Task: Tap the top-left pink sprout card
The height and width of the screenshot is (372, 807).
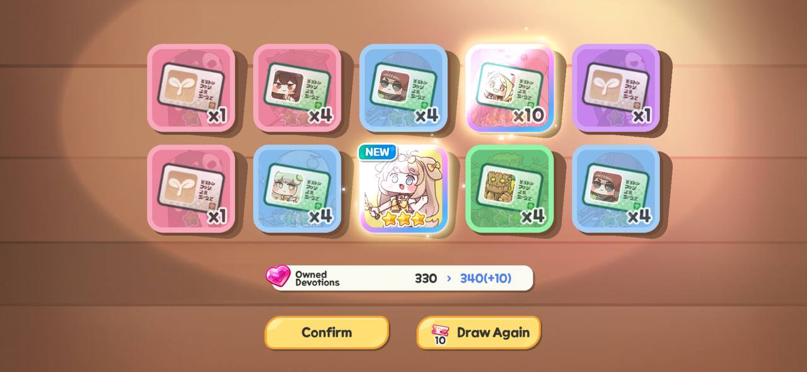Action: pyautogui.click(x=191, y=88)
